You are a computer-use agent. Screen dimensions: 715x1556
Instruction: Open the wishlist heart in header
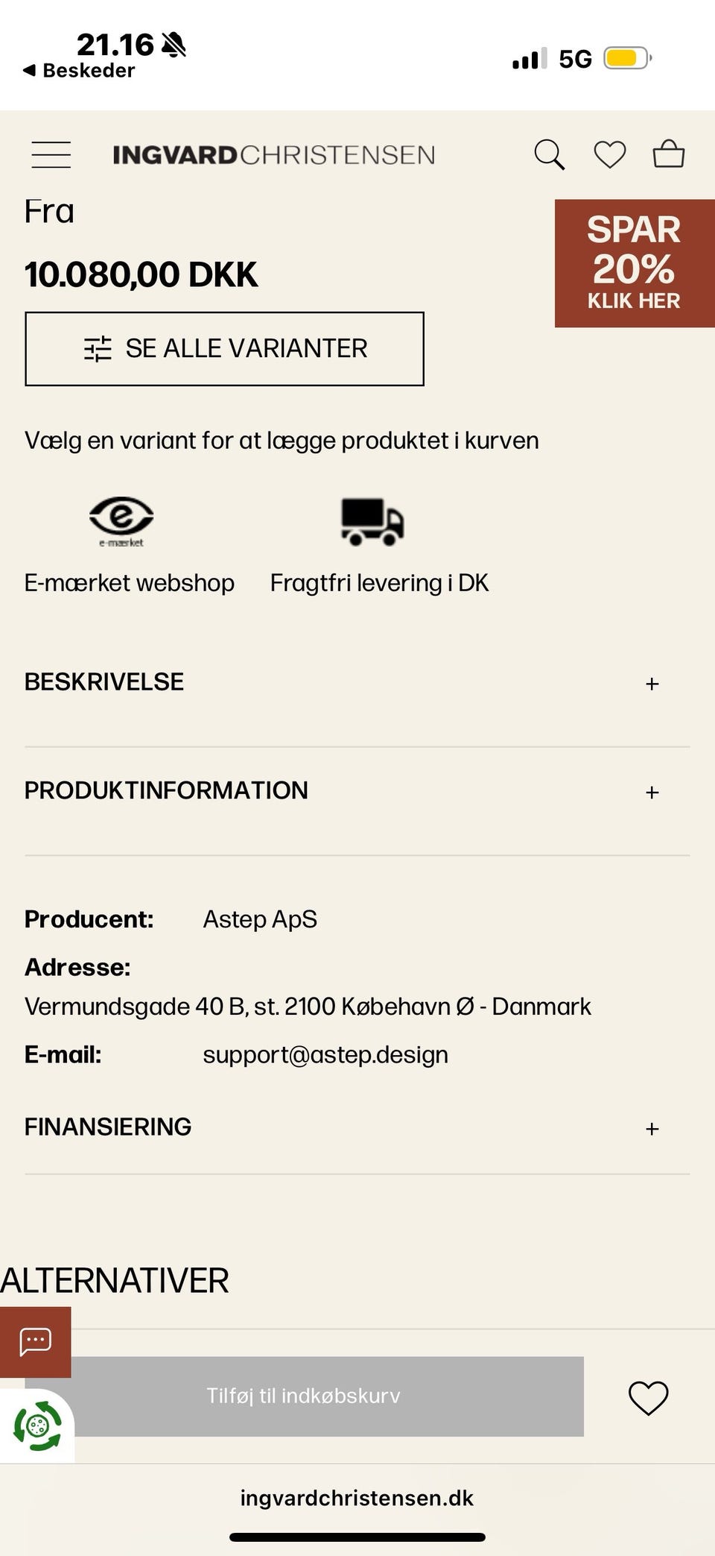tap(609, 154)
